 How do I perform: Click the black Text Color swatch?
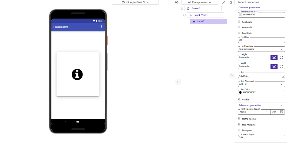[240, 92]
